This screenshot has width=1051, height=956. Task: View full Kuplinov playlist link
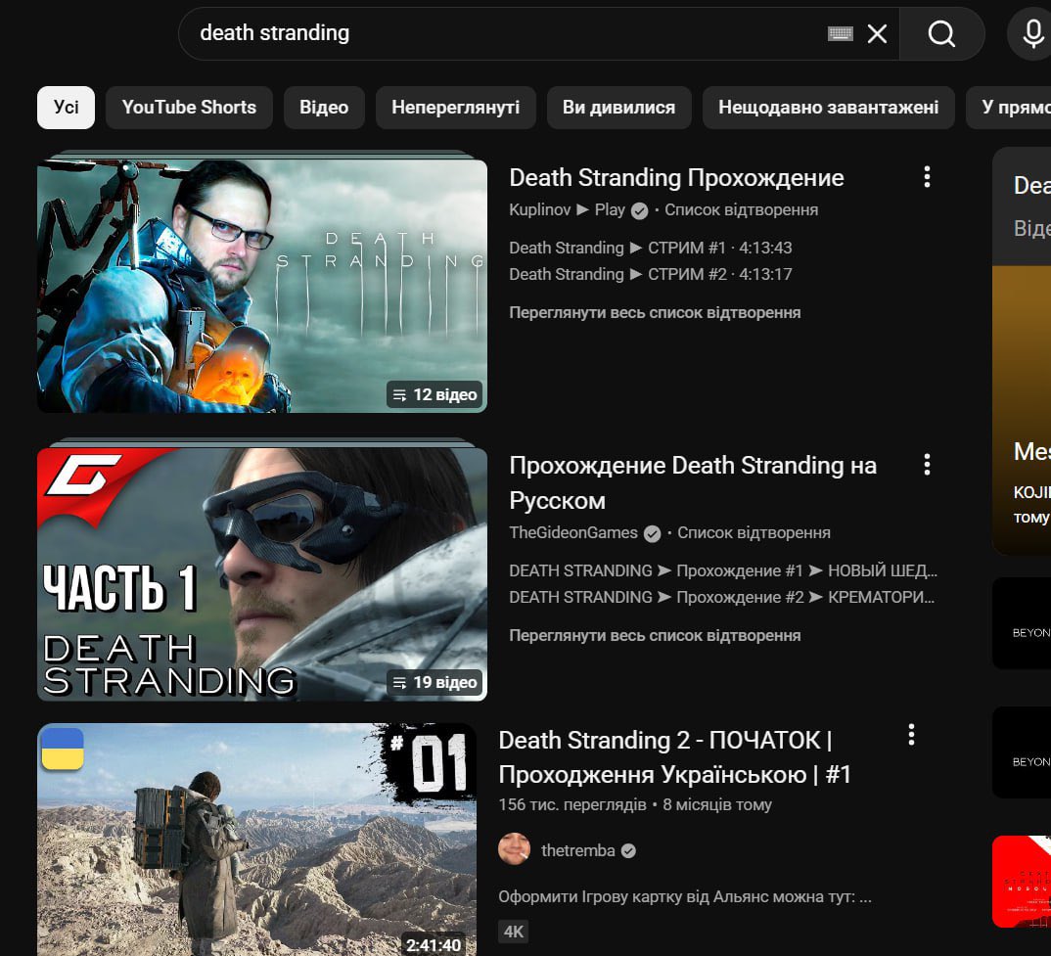(x=655, y=313)
